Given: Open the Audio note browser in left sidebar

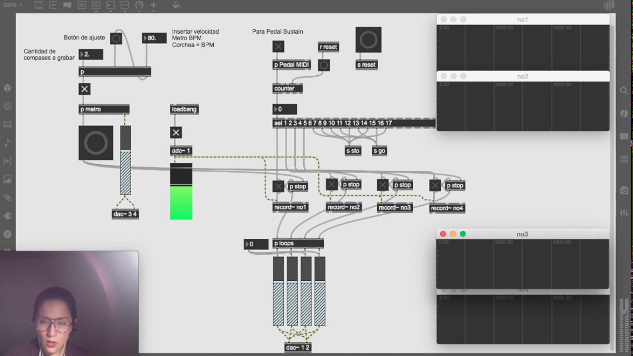Looking at the screenshot, I should pos(7,142).
